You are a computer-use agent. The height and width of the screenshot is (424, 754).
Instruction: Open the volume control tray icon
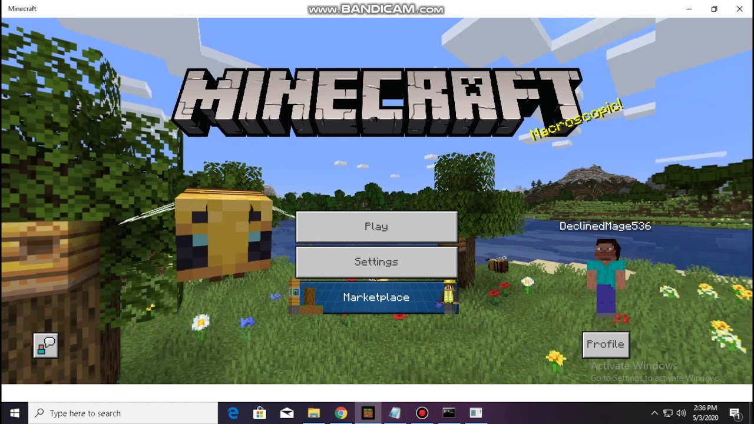coord(682,413)
